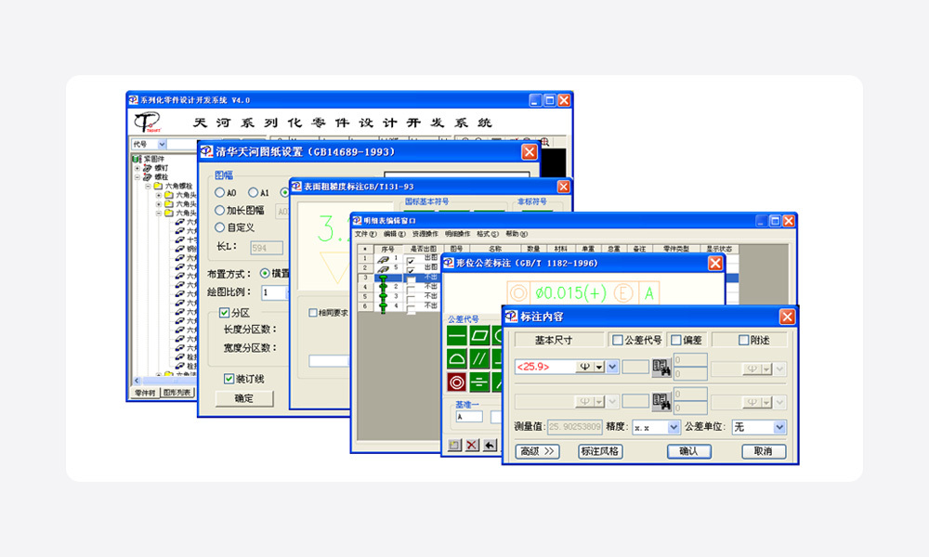Image resolution: width=929 pixels, height=557 pixels.
Task: Select the parallelogram flatness tolerance symbol
Action: coord(478,336)
